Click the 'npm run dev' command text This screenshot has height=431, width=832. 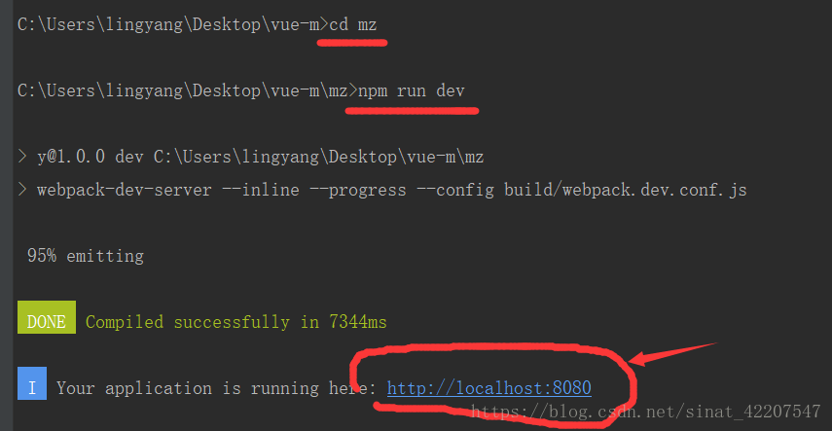[412, 90]
